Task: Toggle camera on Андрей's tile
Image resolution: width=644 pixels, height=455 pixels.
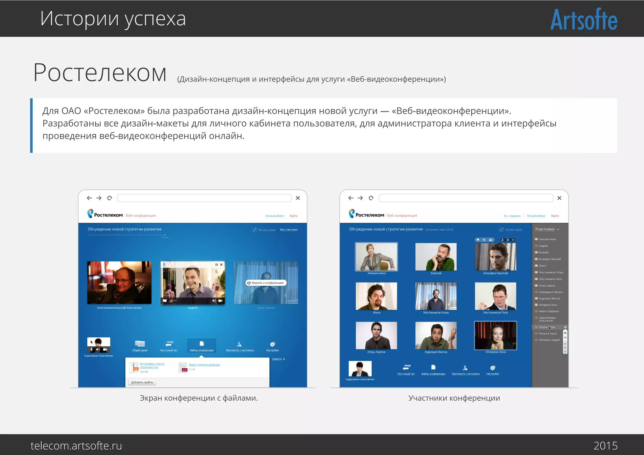Action: [x=220, y=301]
